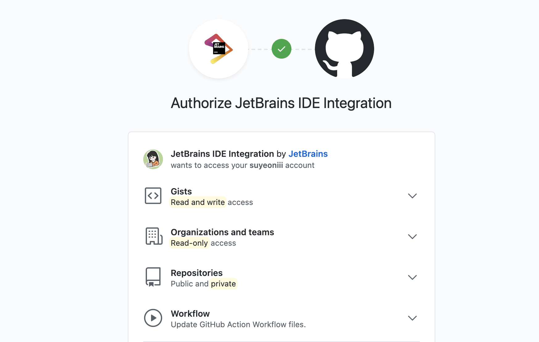
Task: Click the 'Read and write' highlighted label
Action: click(x=198, y=202)
